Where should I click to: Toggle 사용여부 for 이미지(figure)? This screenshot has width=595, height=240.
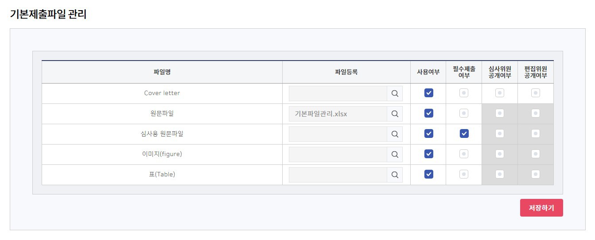(x=428, y=154)
